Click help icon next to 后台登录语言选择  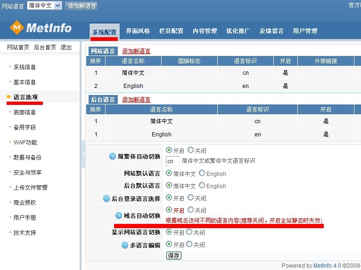pos(107,199)
